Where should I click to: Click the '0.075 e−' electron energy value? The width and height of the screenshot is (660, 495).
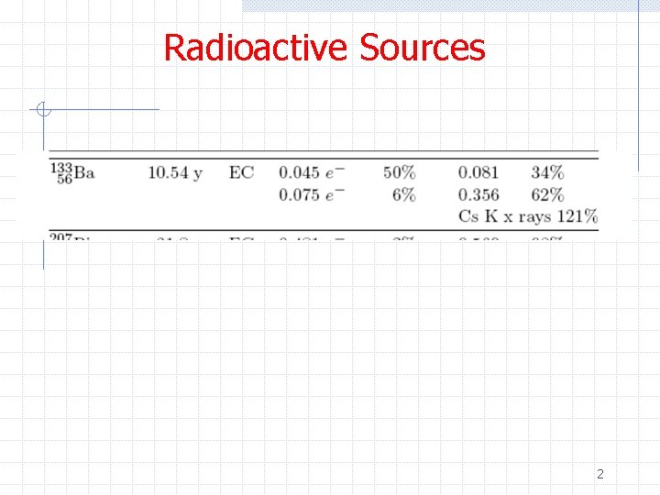(x=312, y=195)
